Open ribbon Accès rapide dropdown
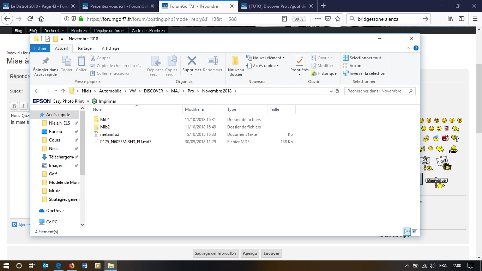The height and width of the screenshot is (271, 482). point(263,66)
